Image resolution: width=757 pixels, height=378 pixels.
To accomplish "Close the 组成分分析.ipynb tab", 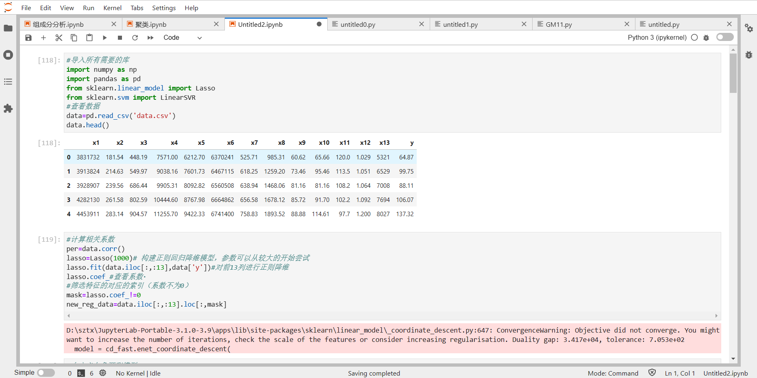I will click(114, 24).
